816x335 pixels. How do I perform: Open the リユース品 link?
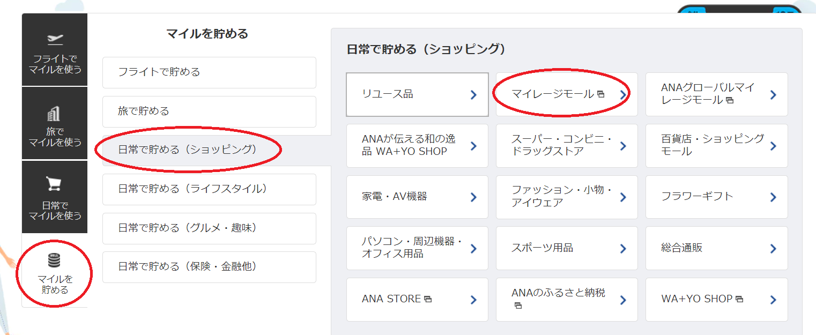[417, 95]
